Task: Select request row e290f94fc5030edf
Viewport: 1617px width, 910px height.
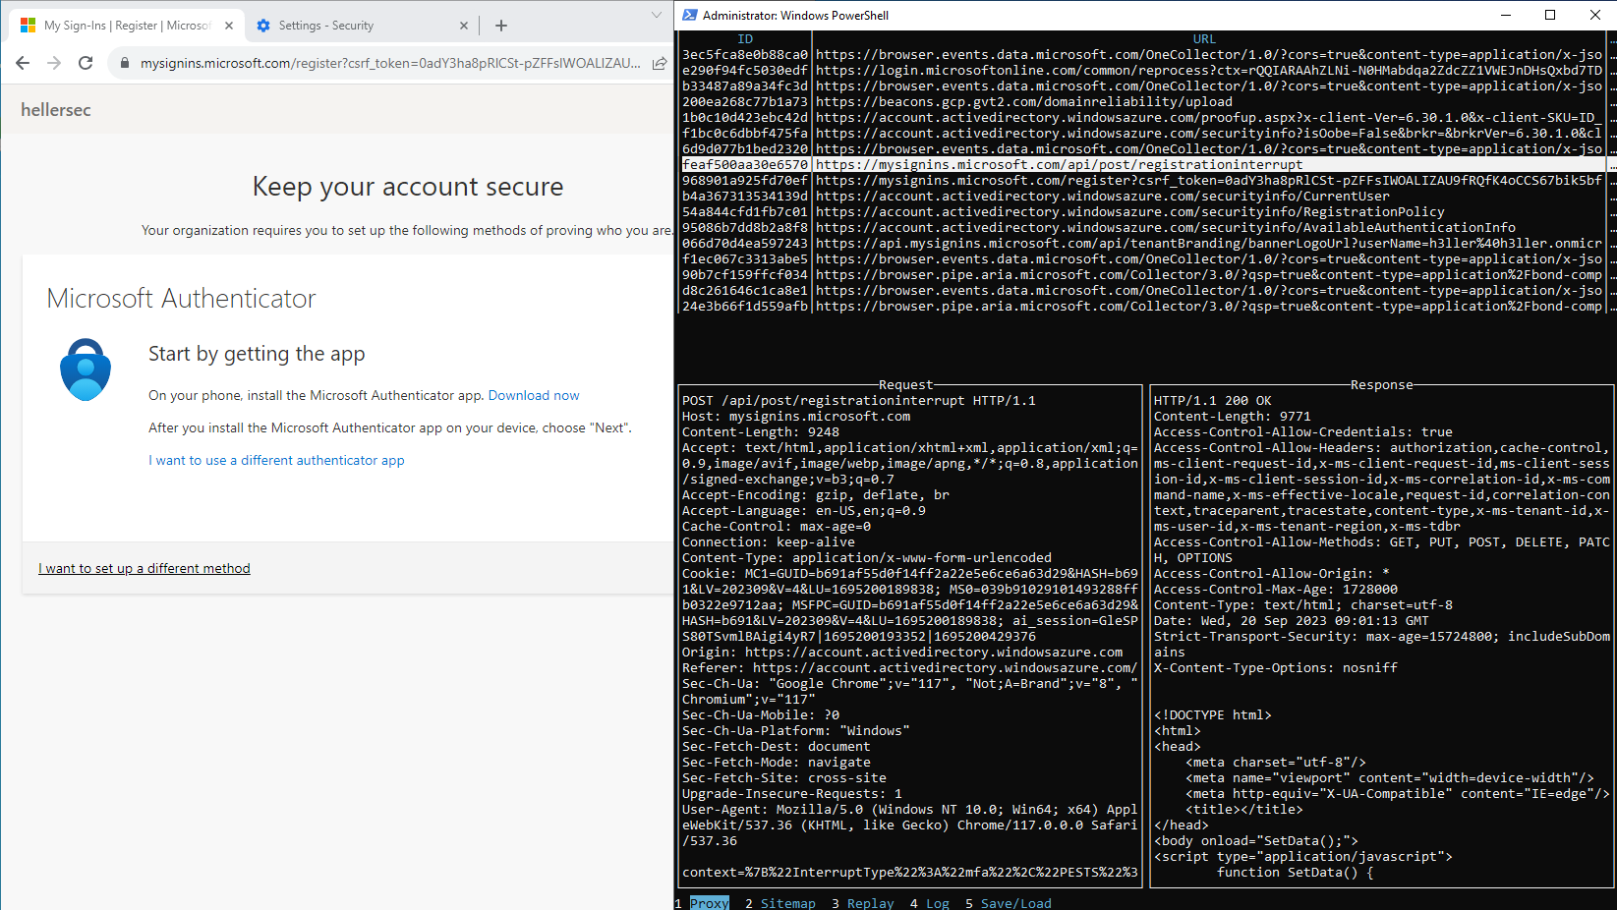Action: [1144, 71]
